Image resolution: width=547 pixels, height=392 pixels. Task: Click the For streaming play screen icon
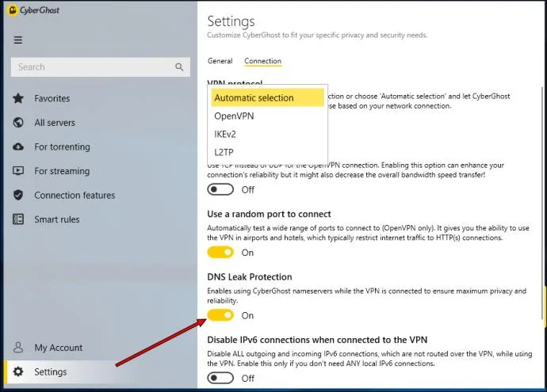click(18, 171)
